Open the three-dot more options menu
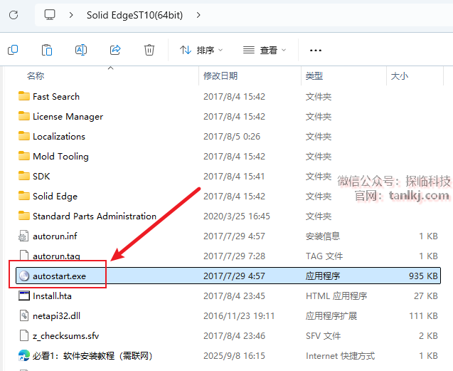Viewport: 453px width, 371px height. click(x=316, y=51)
